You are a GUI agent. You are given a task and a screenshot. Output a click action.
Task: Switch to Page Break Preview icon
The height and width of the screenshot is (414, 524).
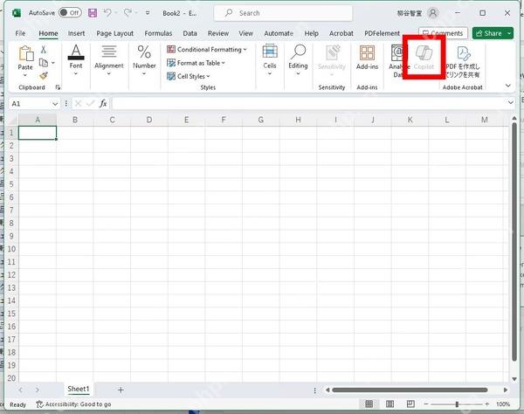(x=410, y=404)
